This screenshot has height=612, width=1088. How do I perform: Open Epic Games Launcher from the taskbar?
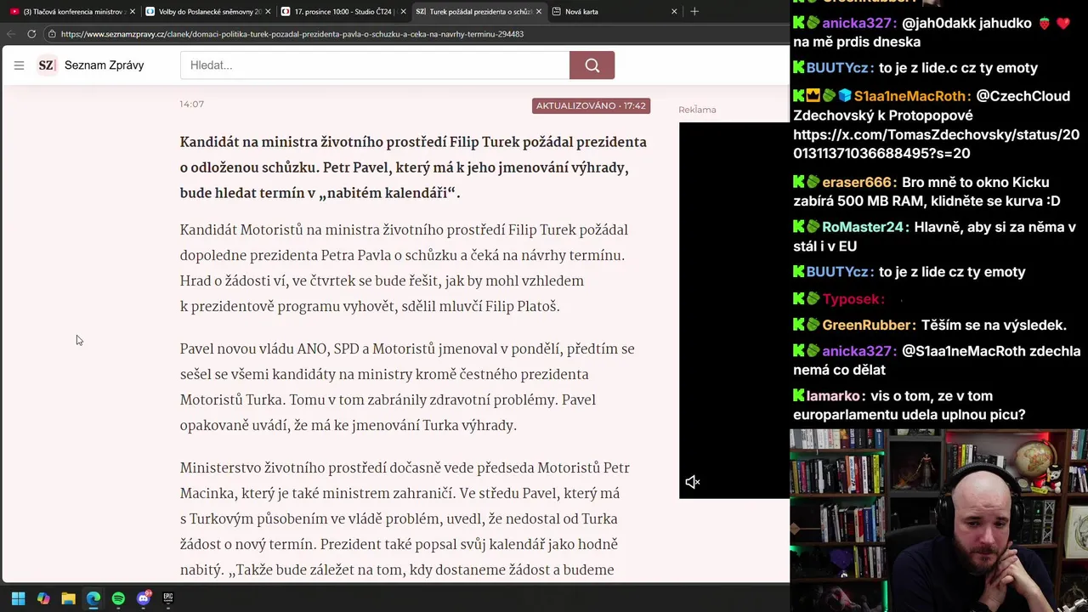(x=168, y=598)
